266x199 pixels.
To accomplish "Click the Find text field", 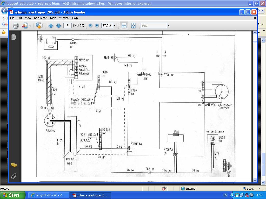I will (x=154, y=25).
